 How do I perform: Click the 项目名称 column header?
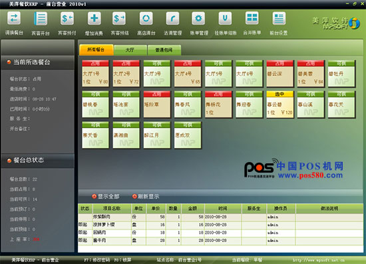coord(112,209)
